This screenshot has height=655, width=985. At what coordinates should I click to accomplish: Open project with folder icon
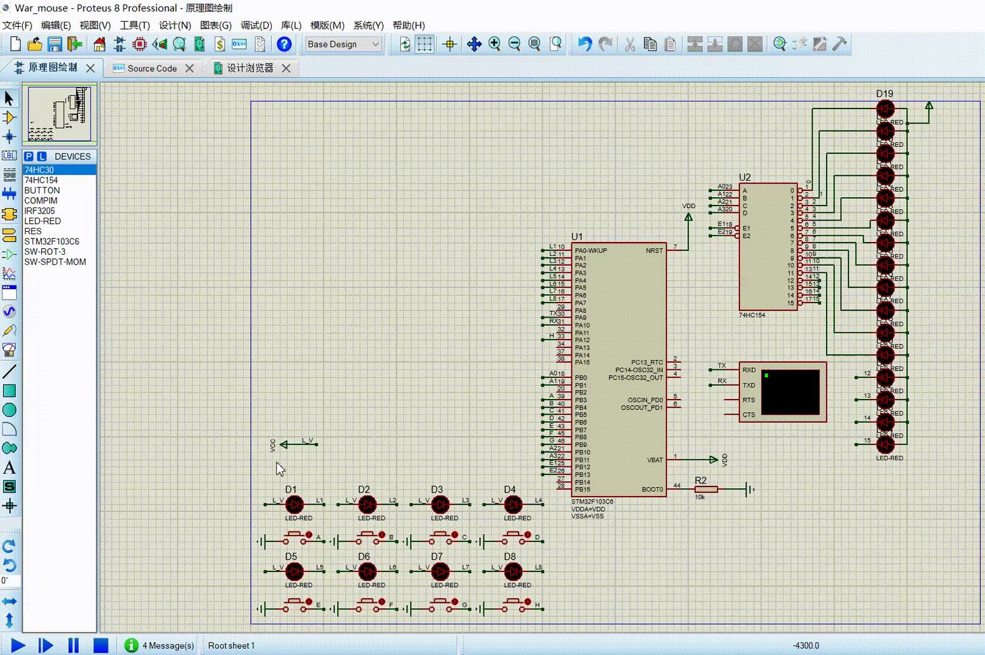coord(35,44)
